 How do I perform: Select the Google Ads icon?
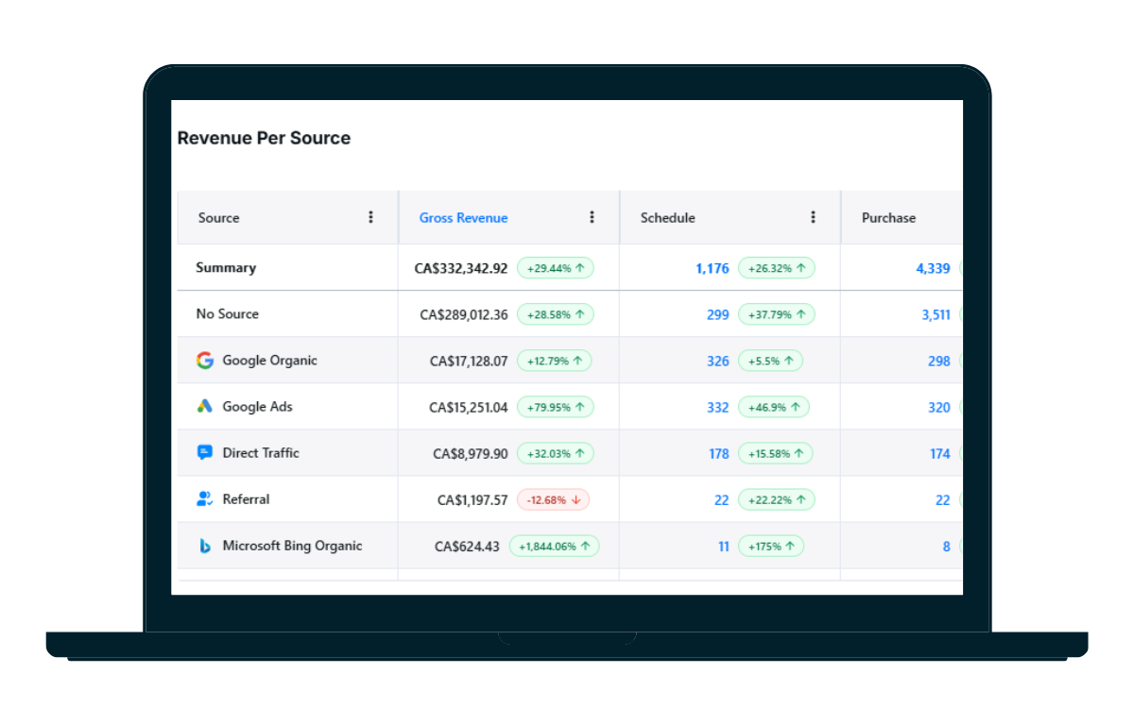[204, 406]
